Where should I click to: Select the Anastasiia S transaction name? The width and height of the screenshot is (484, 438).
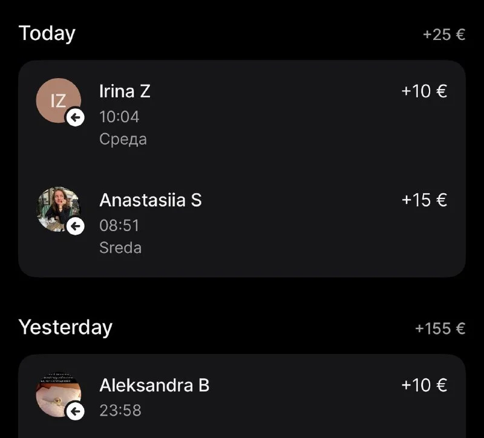(150, 200)
